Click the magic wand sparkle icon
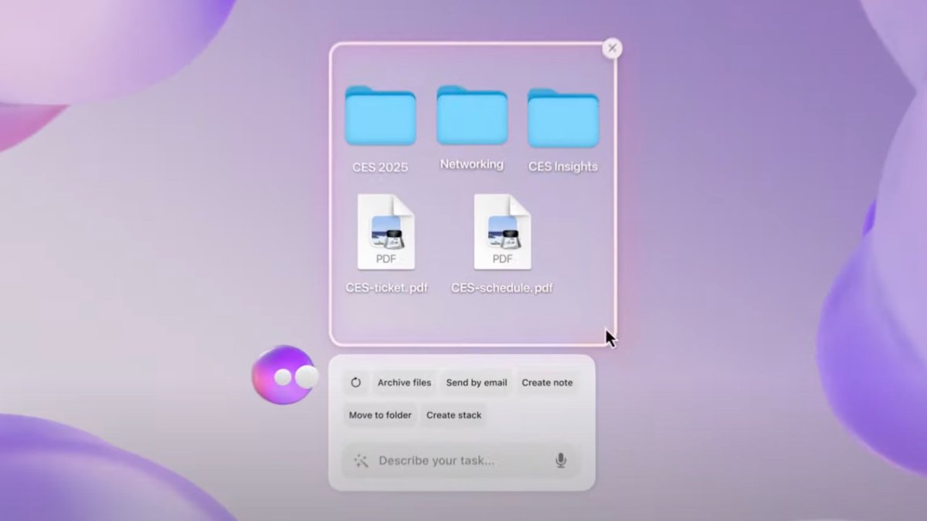 pos(361,461)
